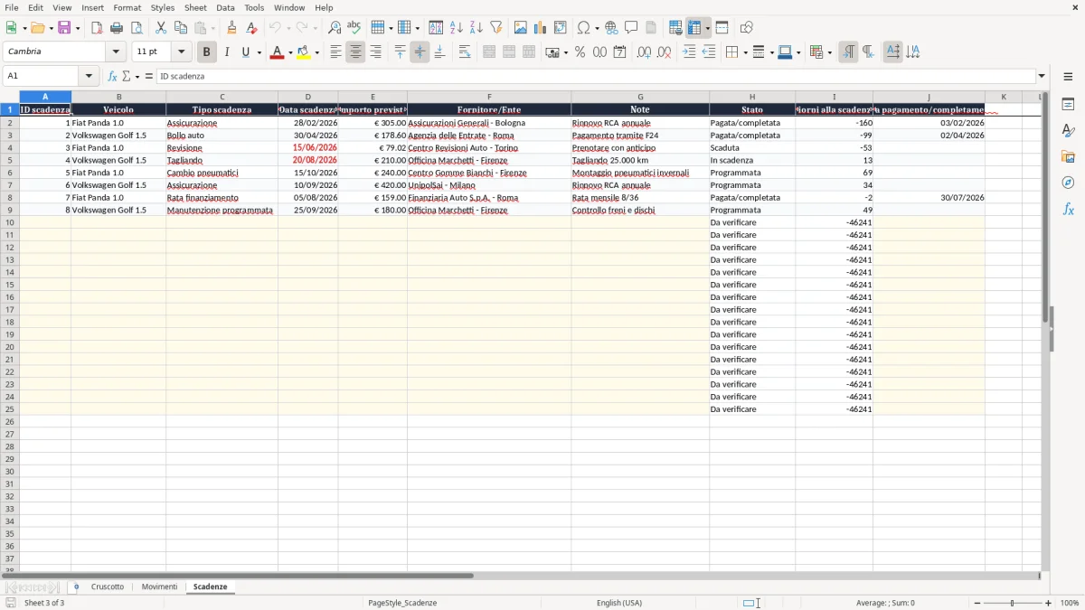
Task: Export directly as PDF
Action: [97, 28]
